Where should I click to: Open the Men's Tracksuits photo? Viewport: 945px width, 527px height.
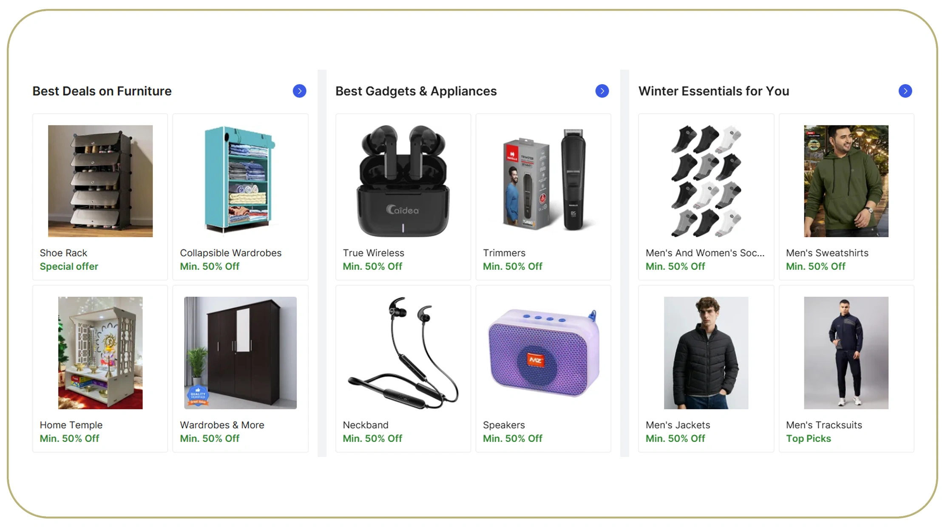click(846, 353)
